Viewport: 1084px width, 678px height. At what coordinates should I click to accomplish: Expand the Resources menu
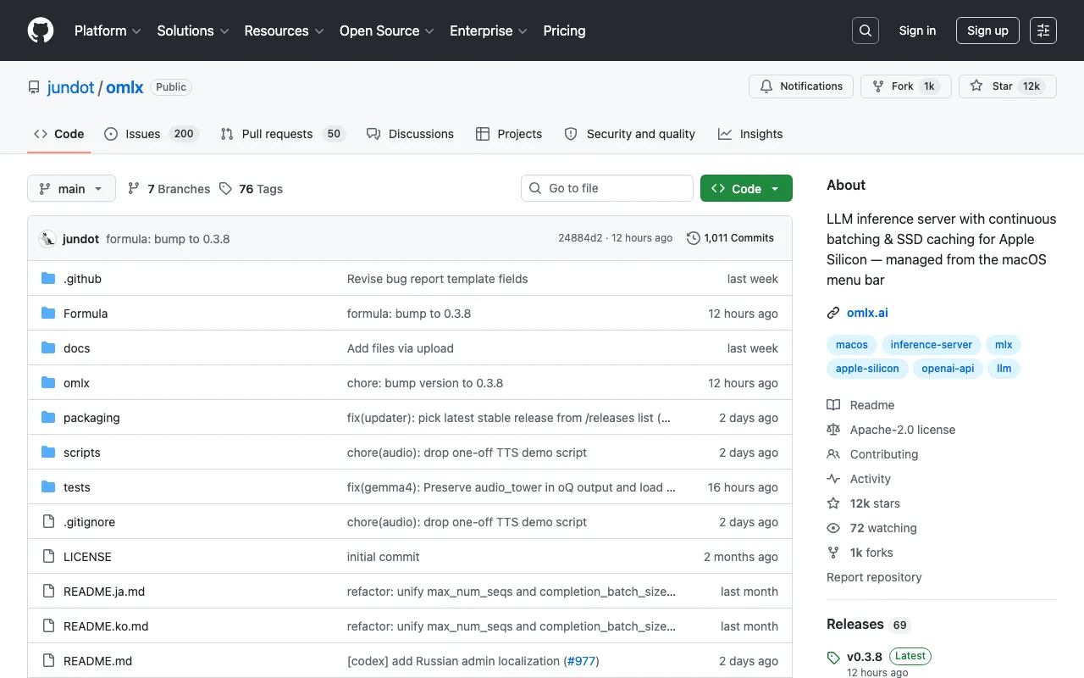[x=284, y=31]
